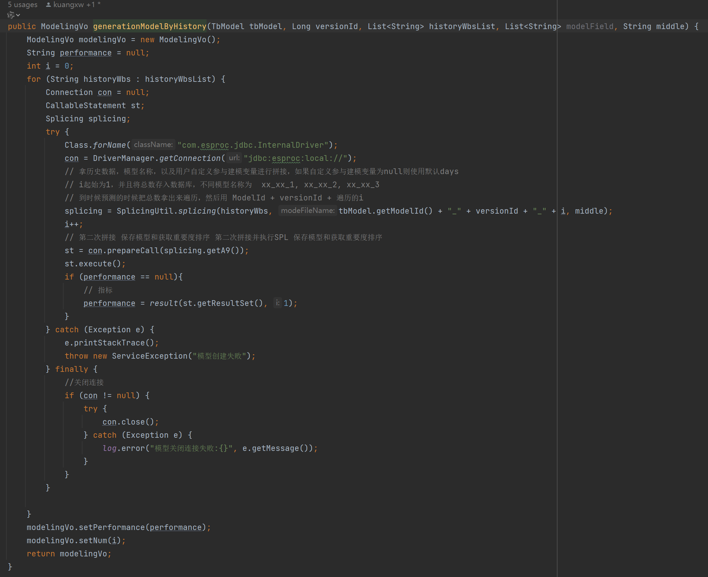
Task: Click the AI assistant icon above method
Action: pos(11,15)
